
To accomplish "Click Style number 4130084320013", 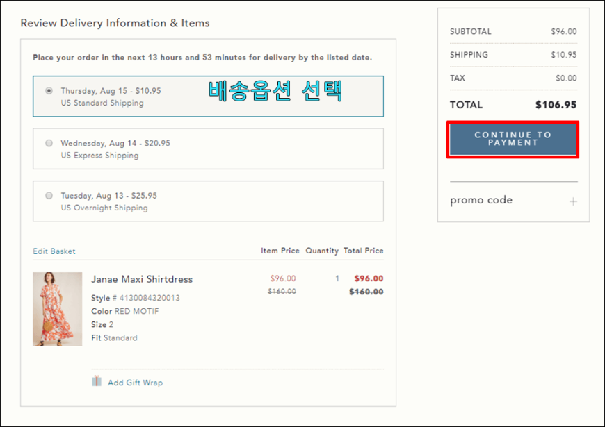I will (x=136, y=298).
